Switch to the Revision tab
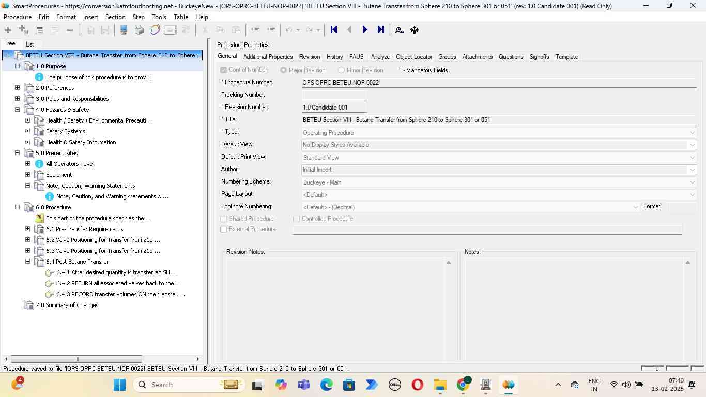706x397 pixels. click(310, 57)
